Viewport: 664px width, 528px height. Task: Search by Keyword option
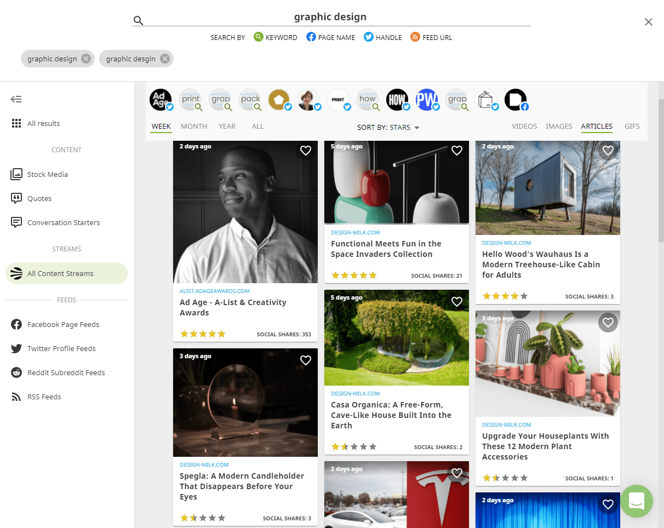point(276,37)
